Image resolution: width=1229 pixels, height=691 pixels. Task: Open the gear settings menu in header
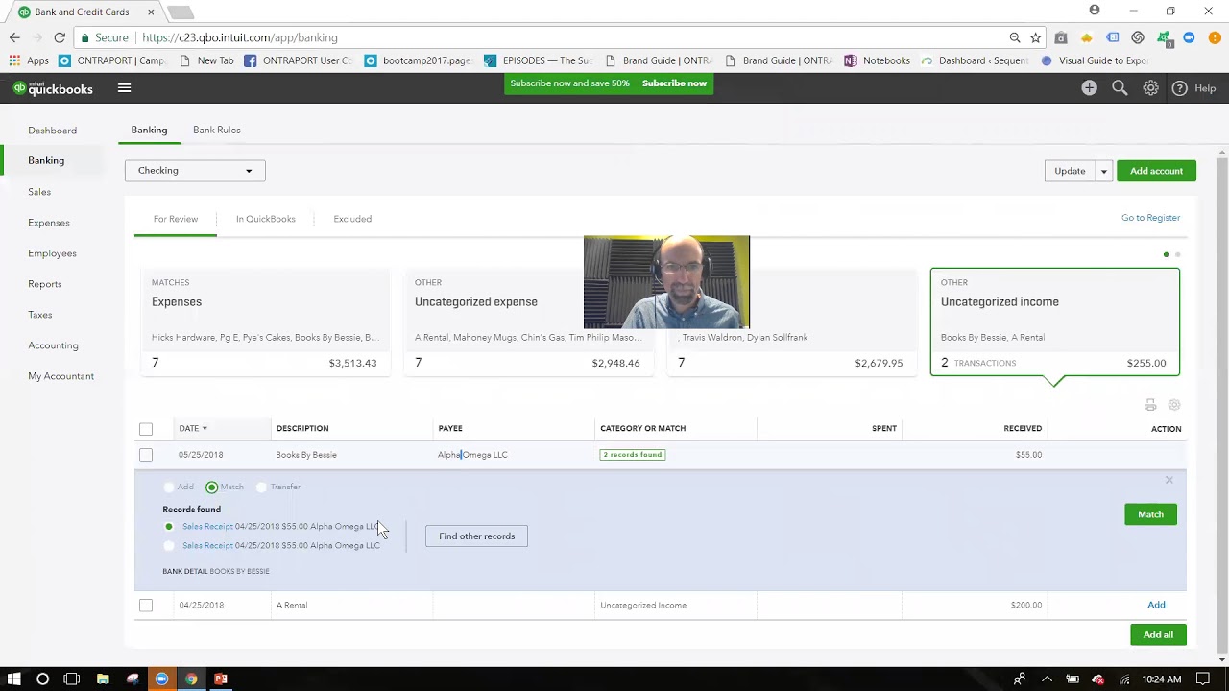[1150, 88]
